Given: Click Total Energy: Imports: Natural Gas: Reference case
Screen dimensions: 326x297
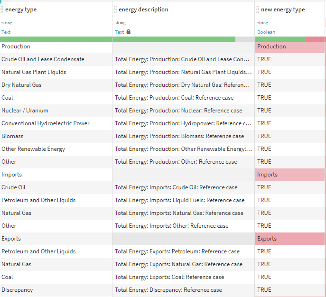Looking at the screenshot, I should [179, 213].
